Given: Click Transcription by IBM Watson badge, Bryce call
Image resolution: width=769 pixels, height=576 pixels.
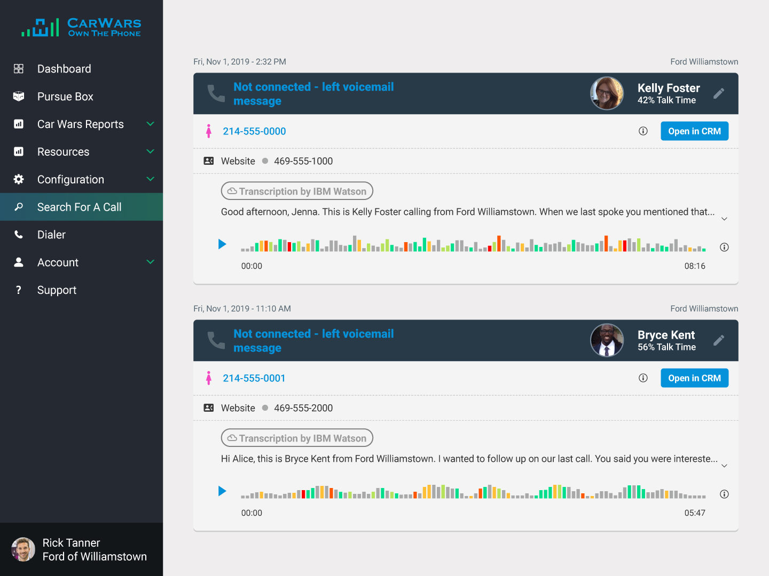Looking at the screenshot, I should pyautogui.click(x=297, y=438).
